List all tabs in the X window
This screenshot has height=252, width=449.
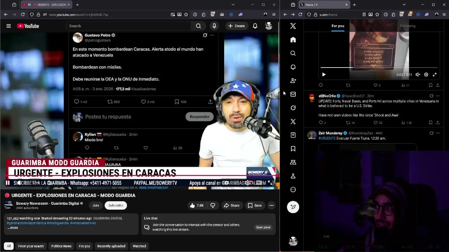[404, 5]
